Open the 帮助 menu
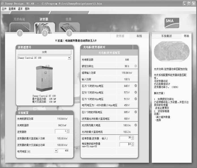Viewport: 197px width, 168px height. point(27,9)
